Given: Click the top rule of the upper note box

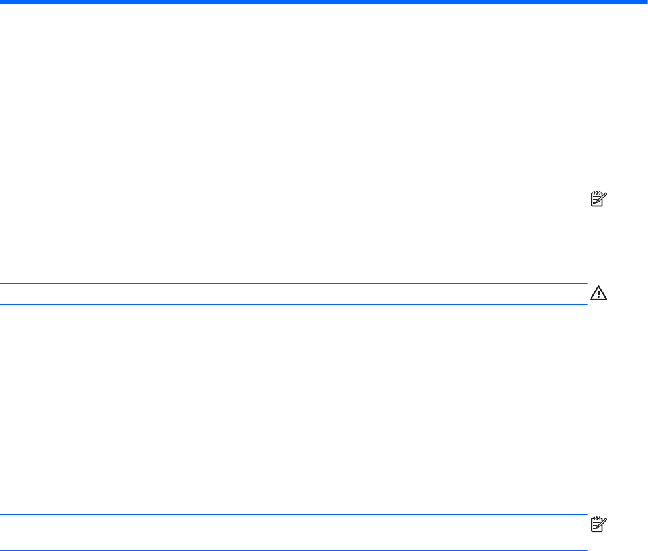Looking at the screenshot, I should (x=294, y=190).
